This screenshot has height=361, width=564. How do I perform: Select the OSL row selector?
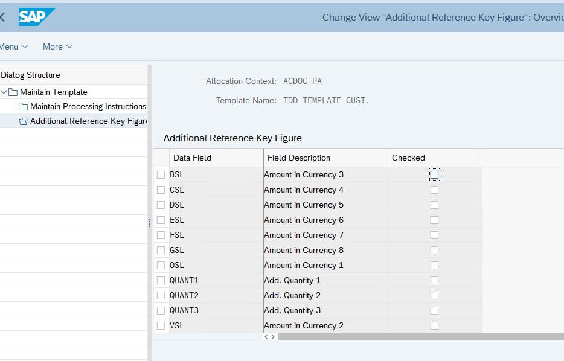pyautogui.click(x=161, y=266)
